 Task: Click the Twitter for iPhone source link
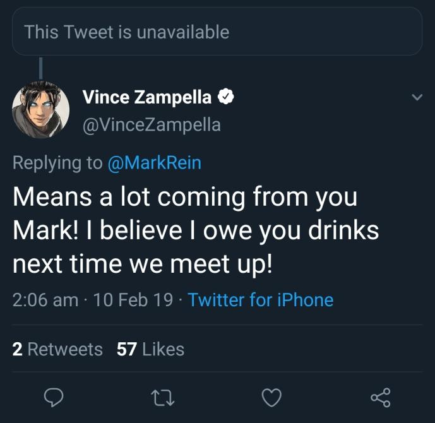click(261, 300)
